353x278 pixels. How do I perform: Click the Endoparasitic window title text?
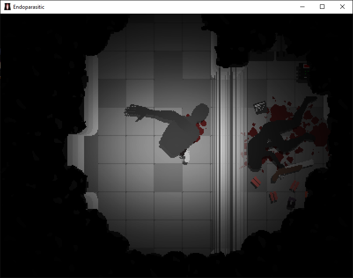(x=29, y=7)
